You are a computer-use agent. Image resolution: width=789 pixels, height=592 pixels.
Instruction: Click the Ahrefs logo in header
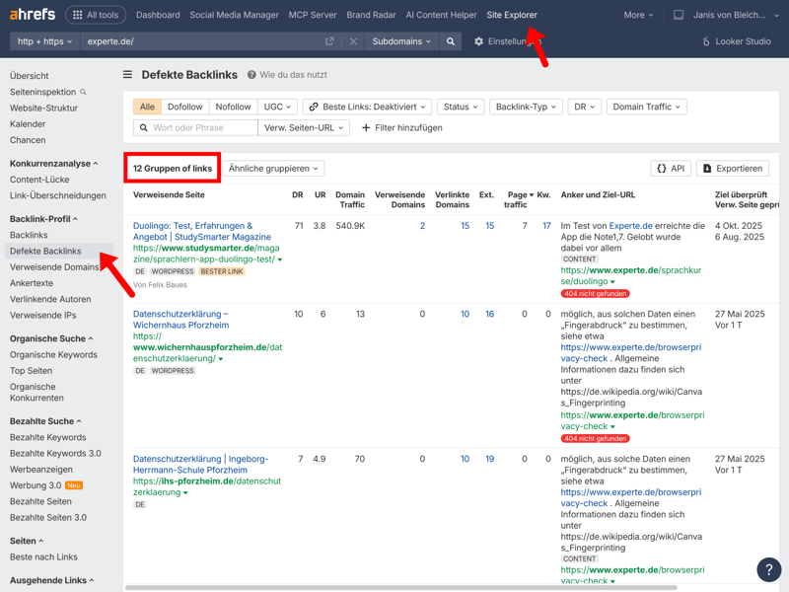pyautogui.click(x=33, y=15)
